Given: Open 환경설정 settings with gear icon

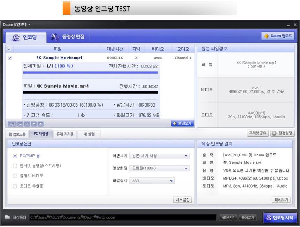Looking at the screenshot, I should coord(282,133).
